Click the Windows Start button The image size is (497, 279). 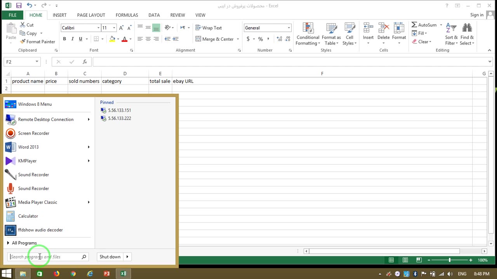tap(7, 274)
